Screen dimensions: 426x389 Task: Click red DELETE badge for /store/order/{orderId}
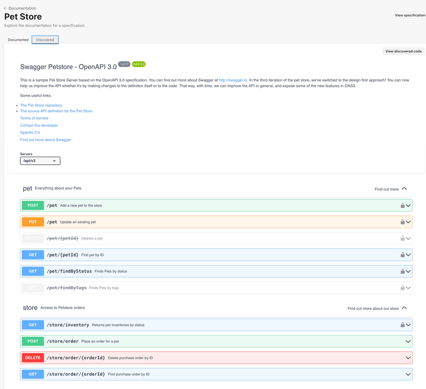[32, 358]
